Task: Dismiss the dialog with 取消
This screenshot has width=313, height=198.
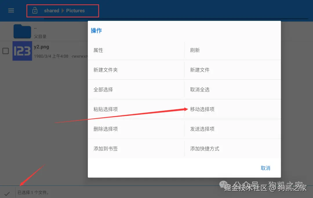Action: (x=265, y=168)
